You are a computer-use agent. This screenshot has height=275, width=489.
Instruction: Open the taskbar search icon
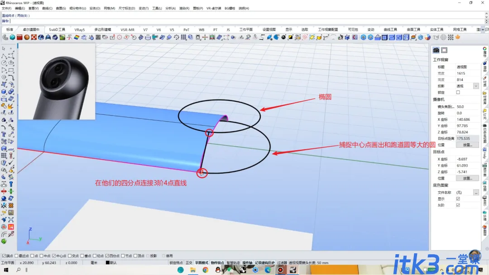(19, 270)
